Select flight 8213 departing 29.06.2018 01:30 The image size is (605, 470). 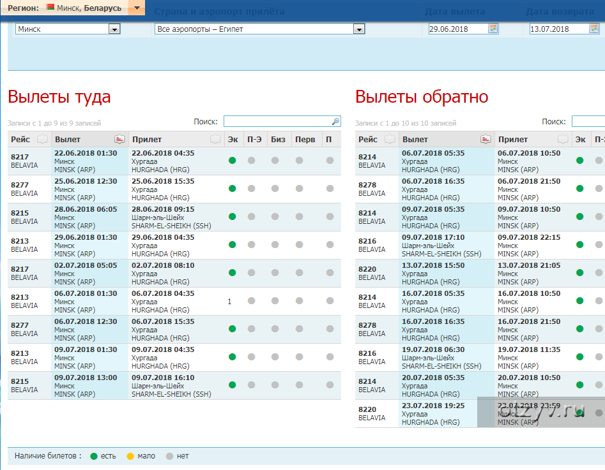[x=174, y=246]
